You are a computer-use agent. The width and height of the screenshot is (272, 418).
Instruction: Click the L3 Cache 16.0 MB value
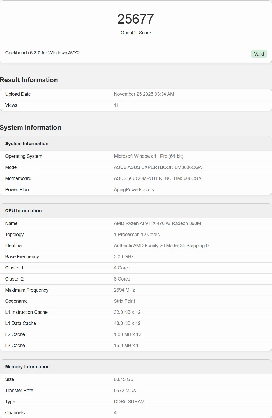(126, 346)
